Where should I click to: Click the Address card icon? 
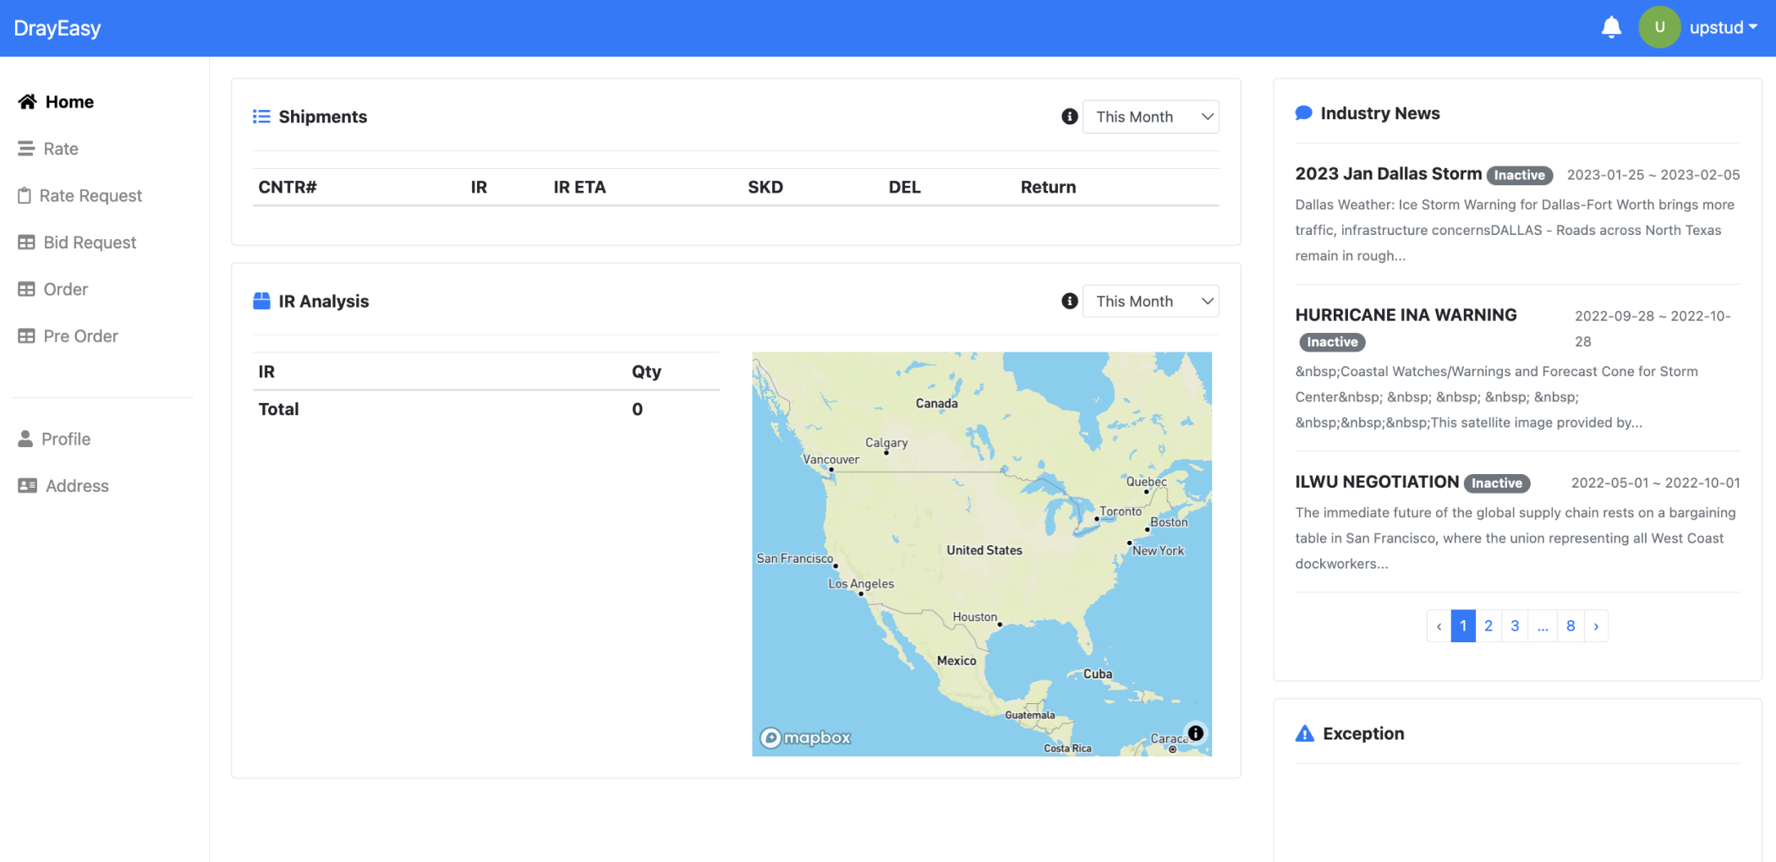click(x=27, y=486)
